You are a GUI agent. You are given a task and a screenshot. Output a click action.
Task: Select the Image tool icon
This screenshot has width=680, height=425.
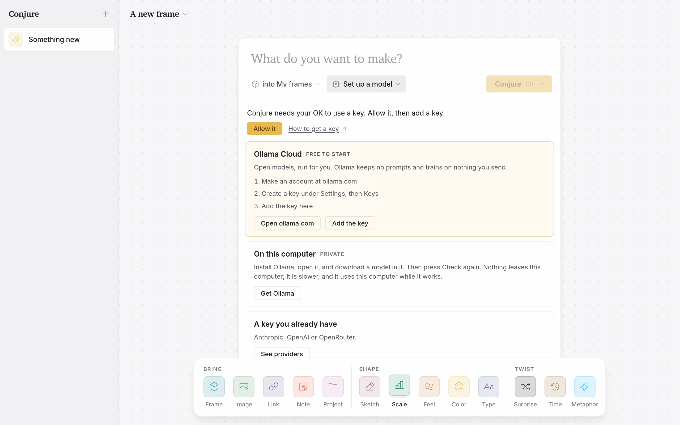(244, 386)
